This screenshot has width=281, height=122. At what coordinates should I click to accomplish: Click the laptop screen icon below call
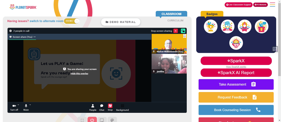102,120
